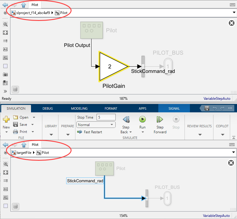Open the viewmarks icon in top palette
The height and width of the screenshot is (219, 237).
pyautogui.click(x=5, y=83)
